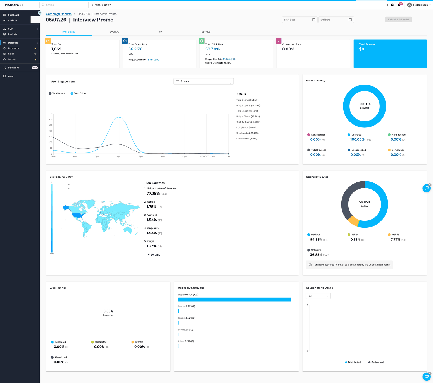Open the chat widget beside Opens by Device
Screen dimensions: 433x383
[427, 188]
